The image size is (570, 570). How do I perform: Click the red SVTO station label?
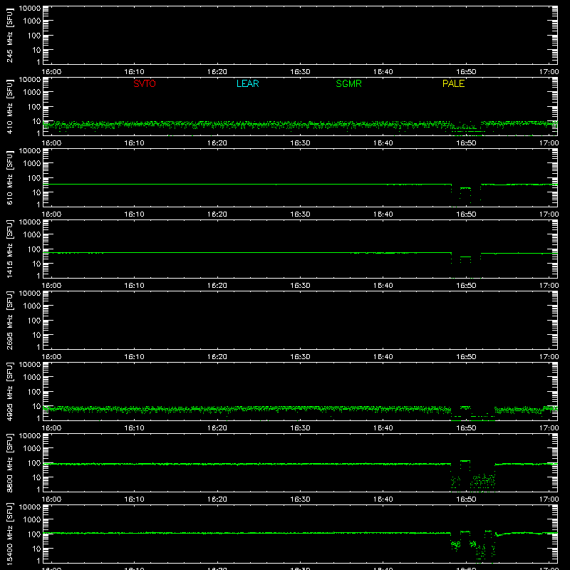click(x=145, y=83)
